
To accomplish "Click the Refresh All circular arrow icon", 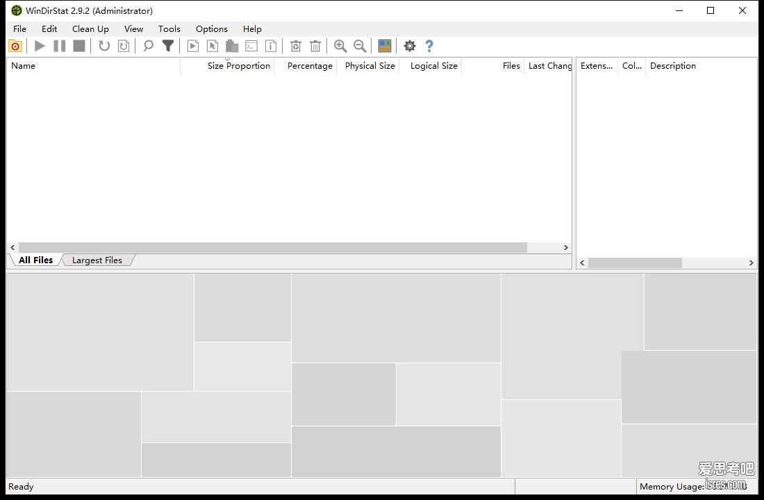I will 103,47.
